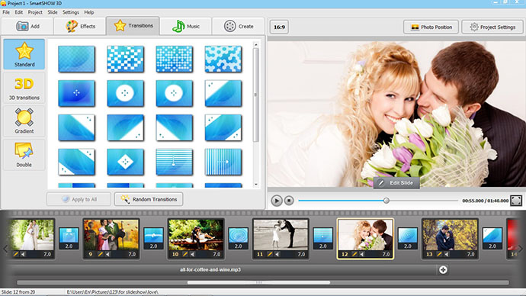Open the Double transitions category

[24, 155]
